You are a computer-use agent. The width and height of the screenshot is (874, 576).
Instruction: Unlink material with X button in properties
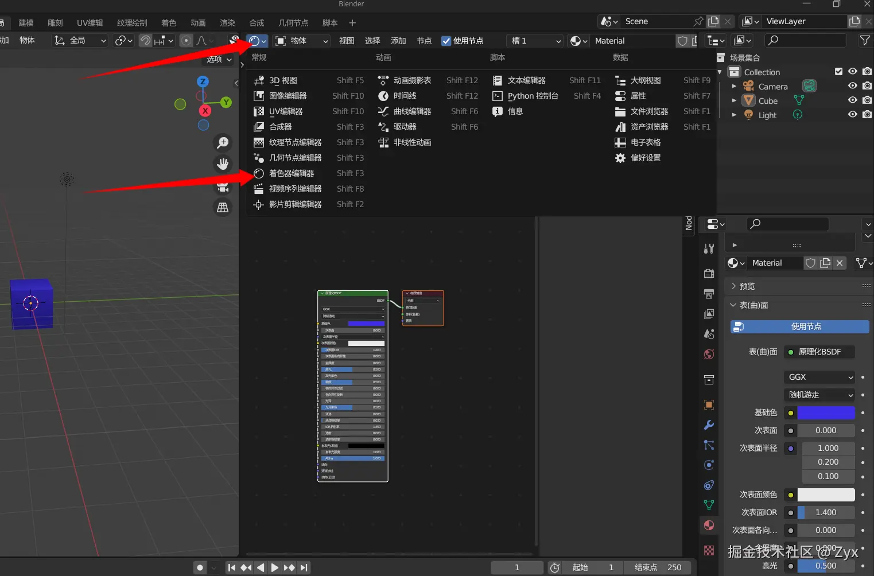click(x=840, y=263)
